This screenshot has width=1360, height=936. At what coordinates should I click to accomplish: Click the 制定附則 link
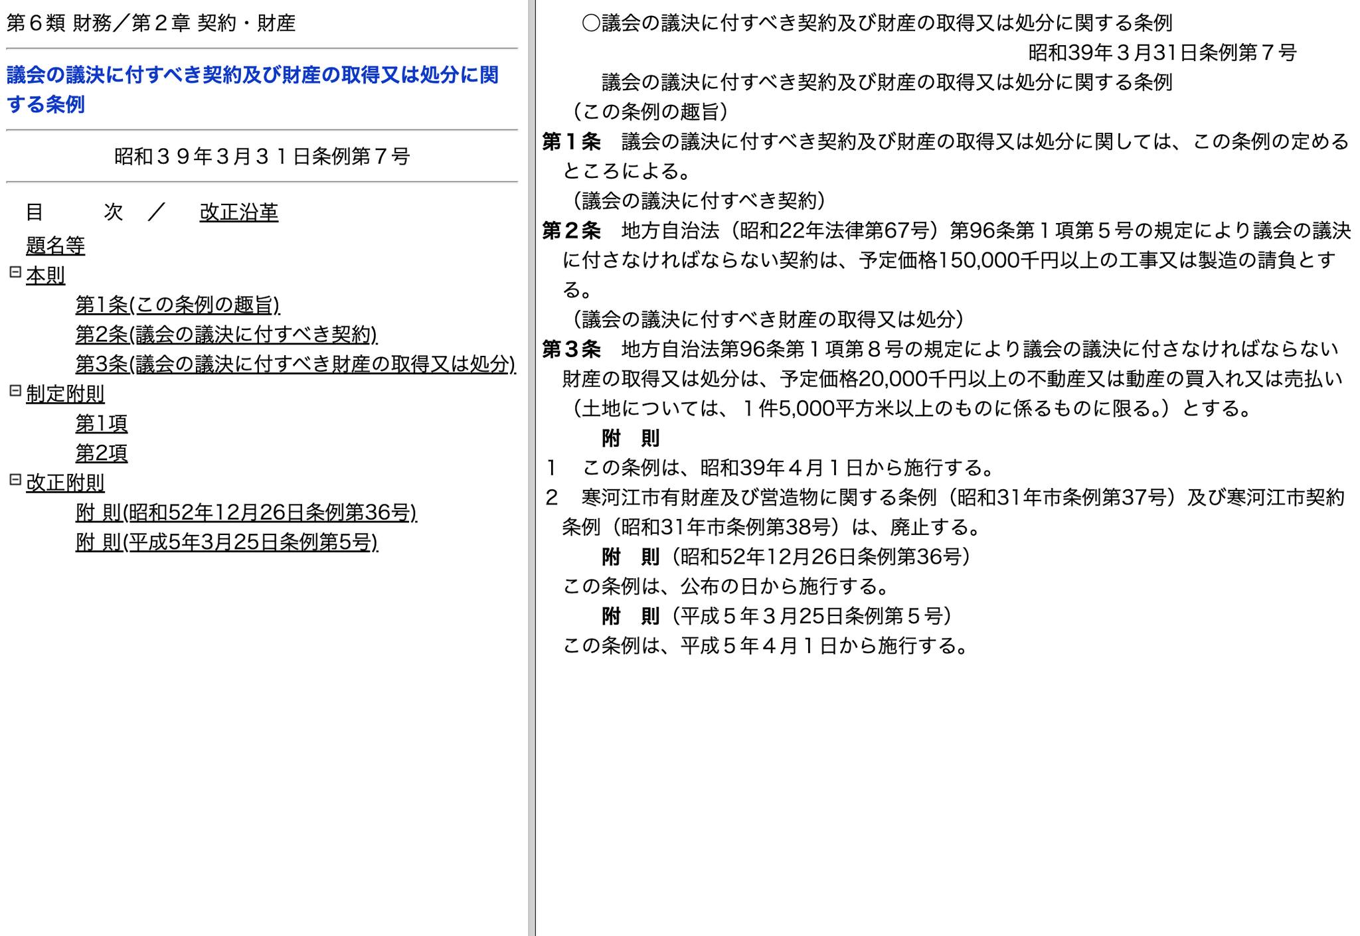pos(65,394)
